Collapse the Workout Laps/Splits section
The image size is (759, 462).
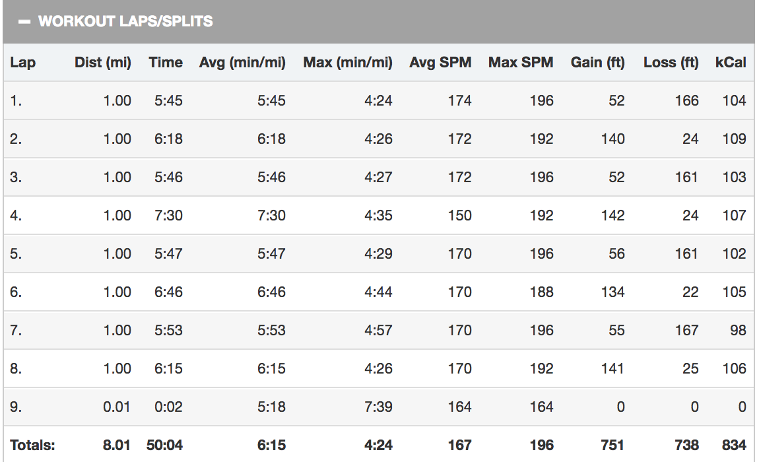pyautogui.click(x=24, y=22)
